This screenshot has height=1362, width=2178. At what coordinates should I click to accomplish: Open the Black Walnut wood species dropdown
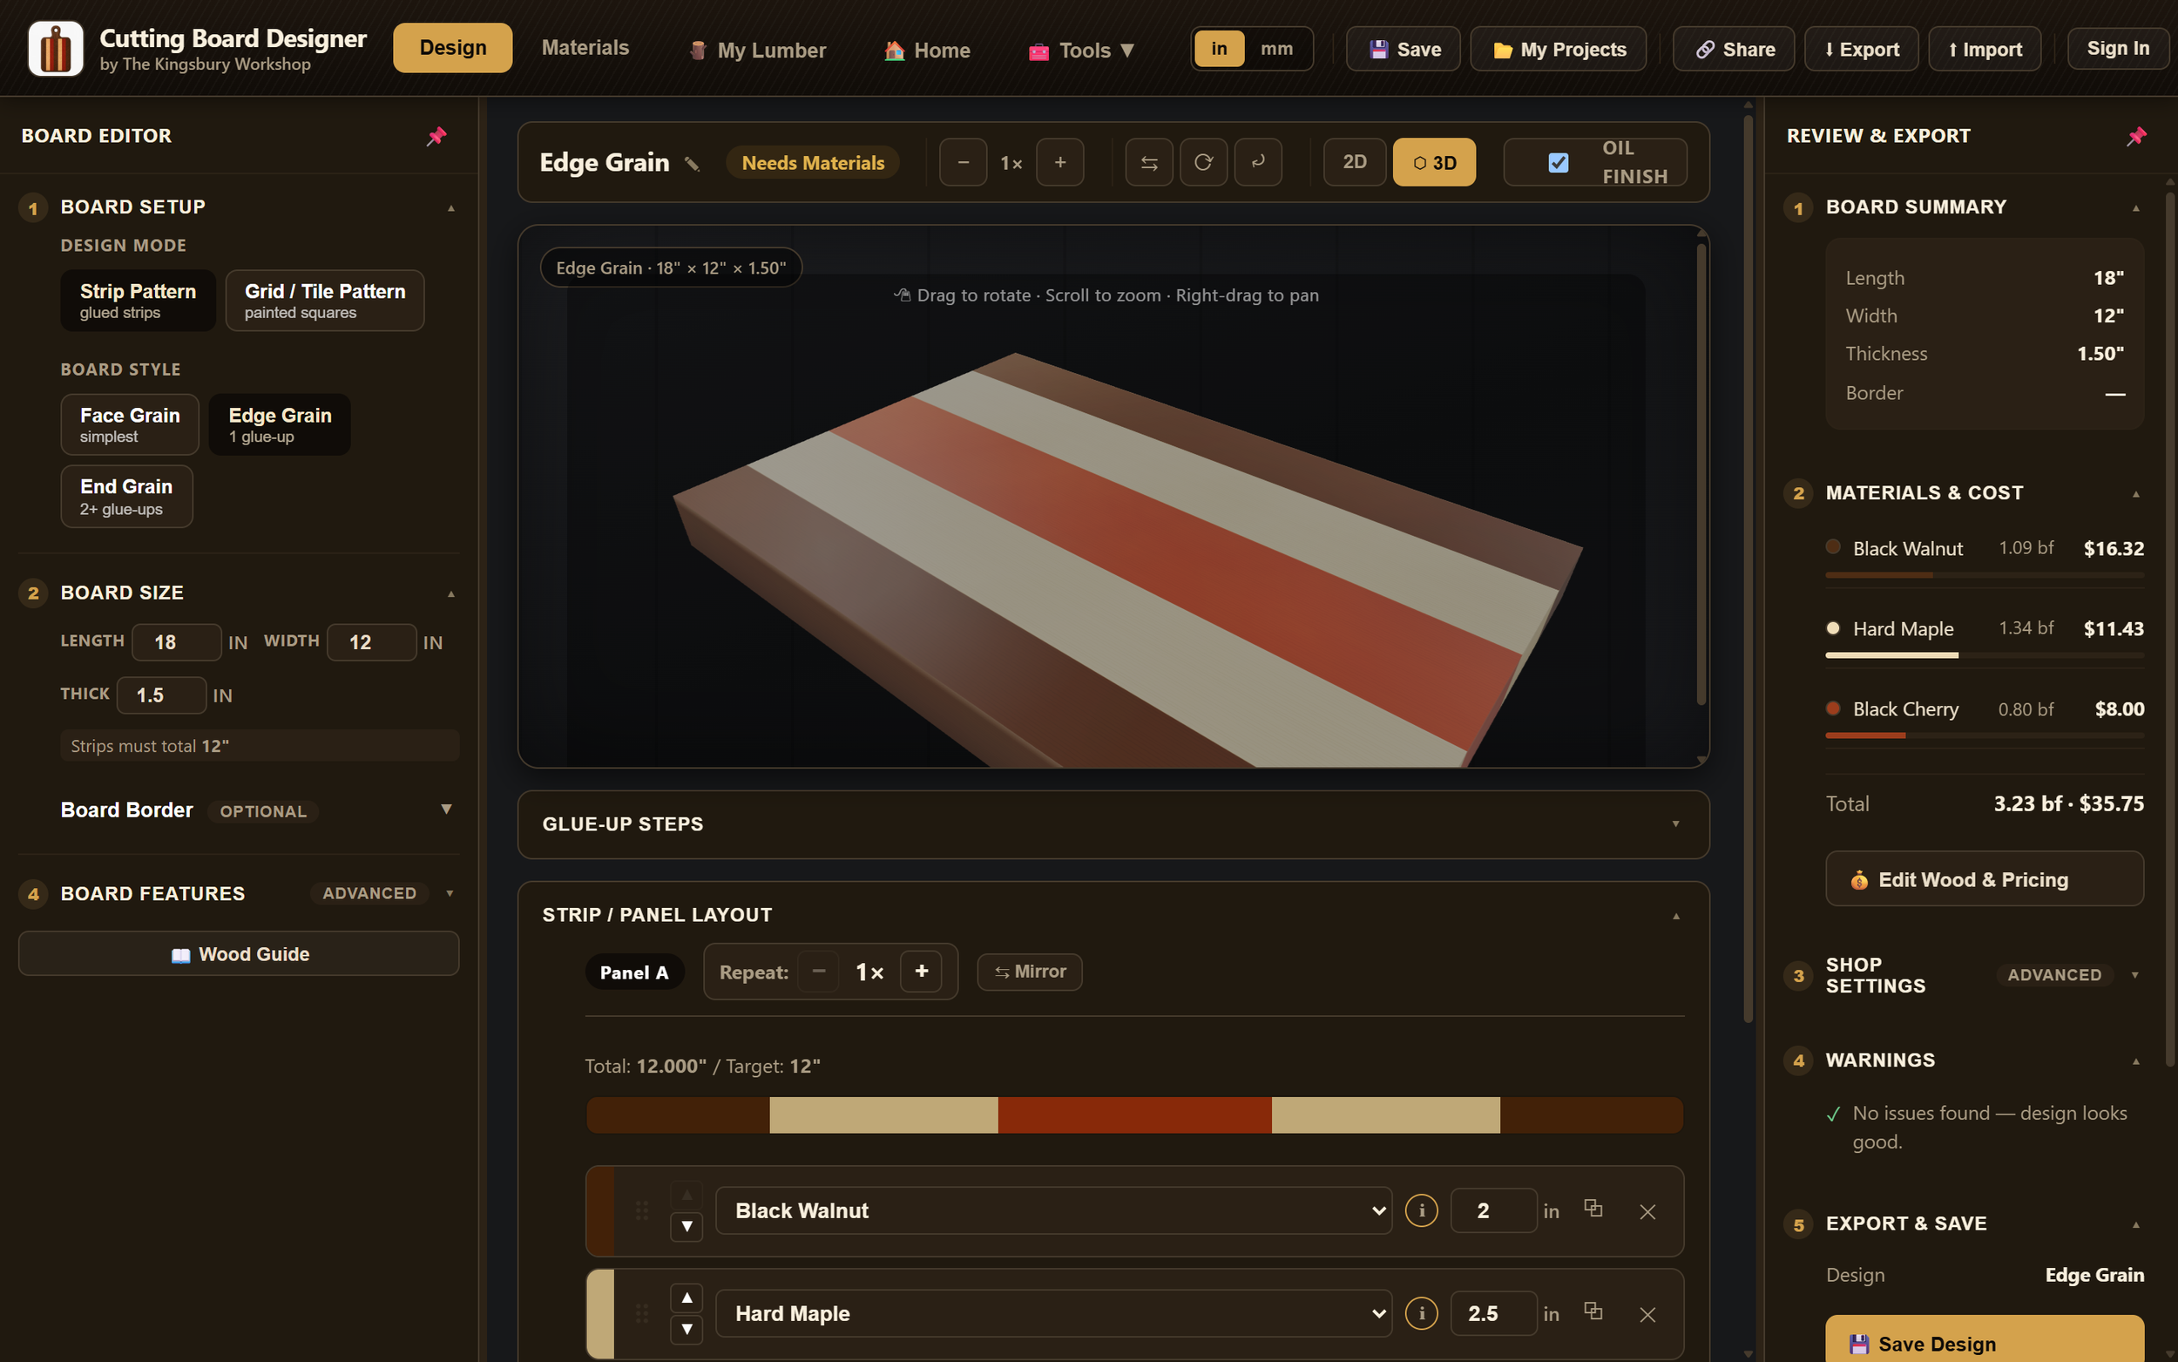tap(1053, 1210)
